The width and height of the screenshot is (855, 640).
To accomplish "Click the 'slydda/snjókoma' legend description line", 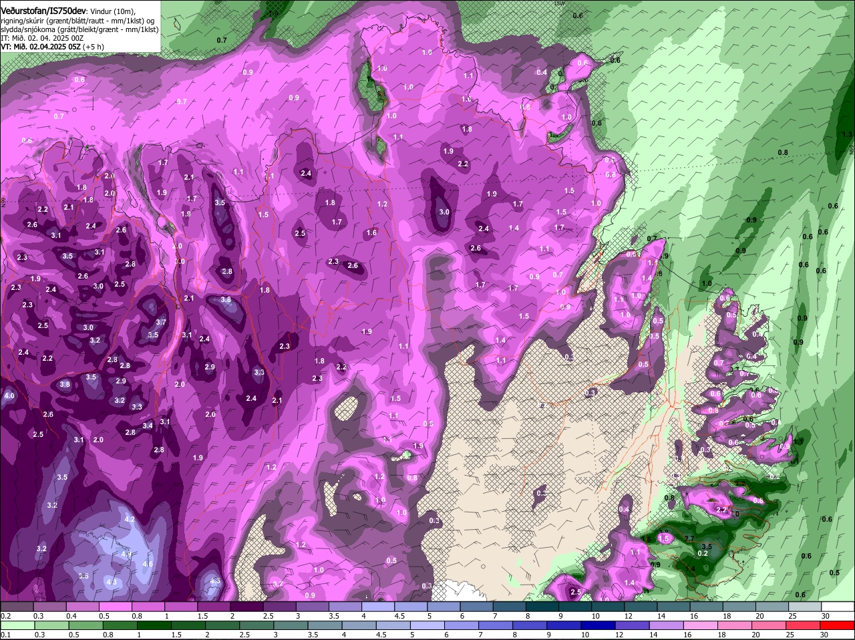I will click(x=79, y=30).
